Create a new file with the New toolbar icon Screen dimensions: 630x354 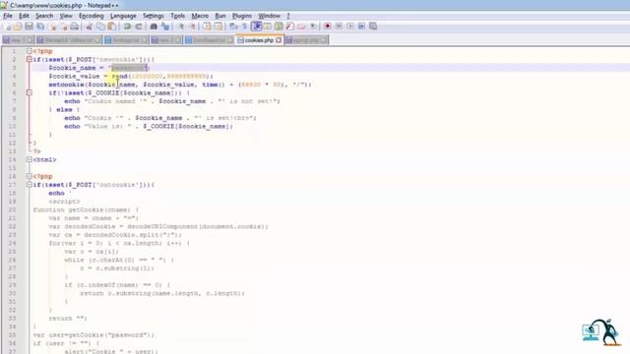coord(8,27)
